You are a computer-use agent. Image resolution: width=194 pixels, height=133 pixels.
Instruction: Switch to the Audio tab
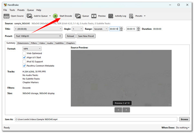(50, 43)
